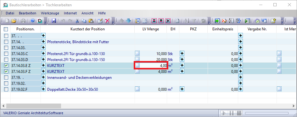Viewport: 297px width, 117px height.
Task: Check the box for row 37.19.02.
Action: 6,83
